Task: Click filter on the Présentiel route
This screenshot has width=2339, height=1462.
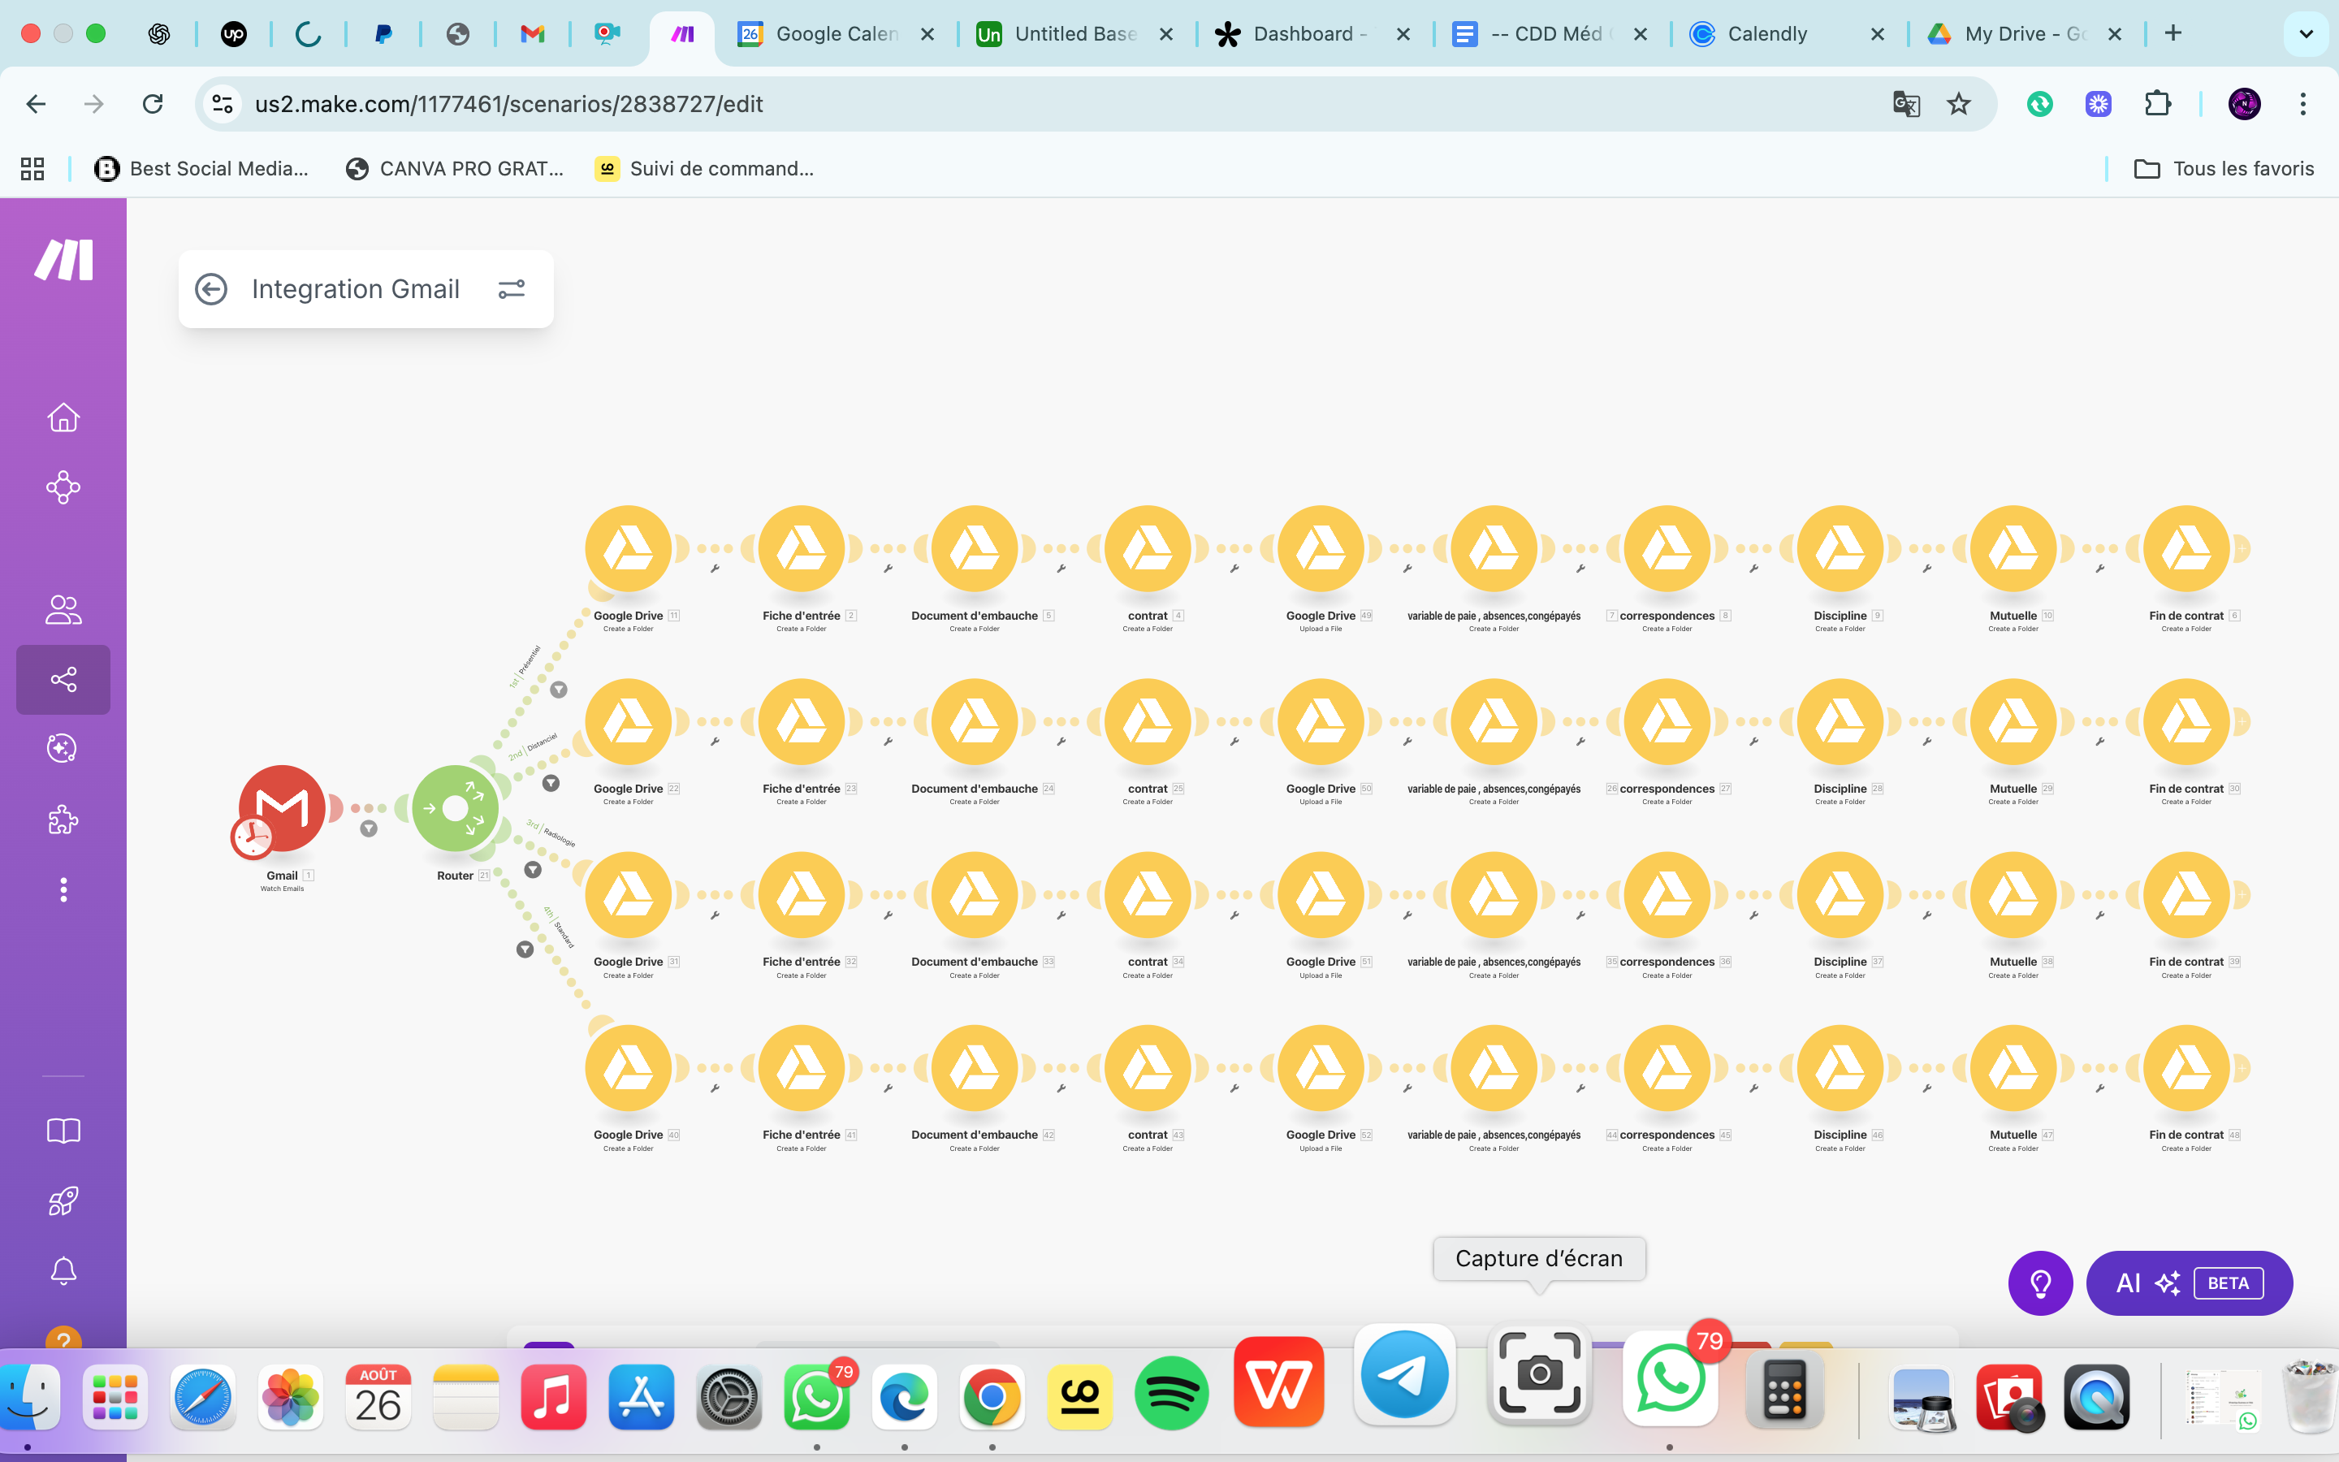Action: [559, 690]
